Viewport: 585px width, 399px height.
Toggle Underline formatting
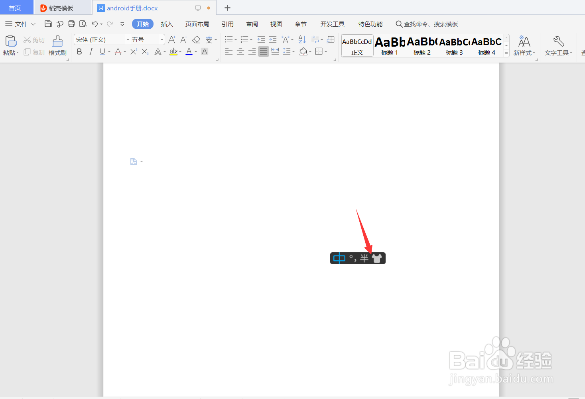(x=102, y=51)
